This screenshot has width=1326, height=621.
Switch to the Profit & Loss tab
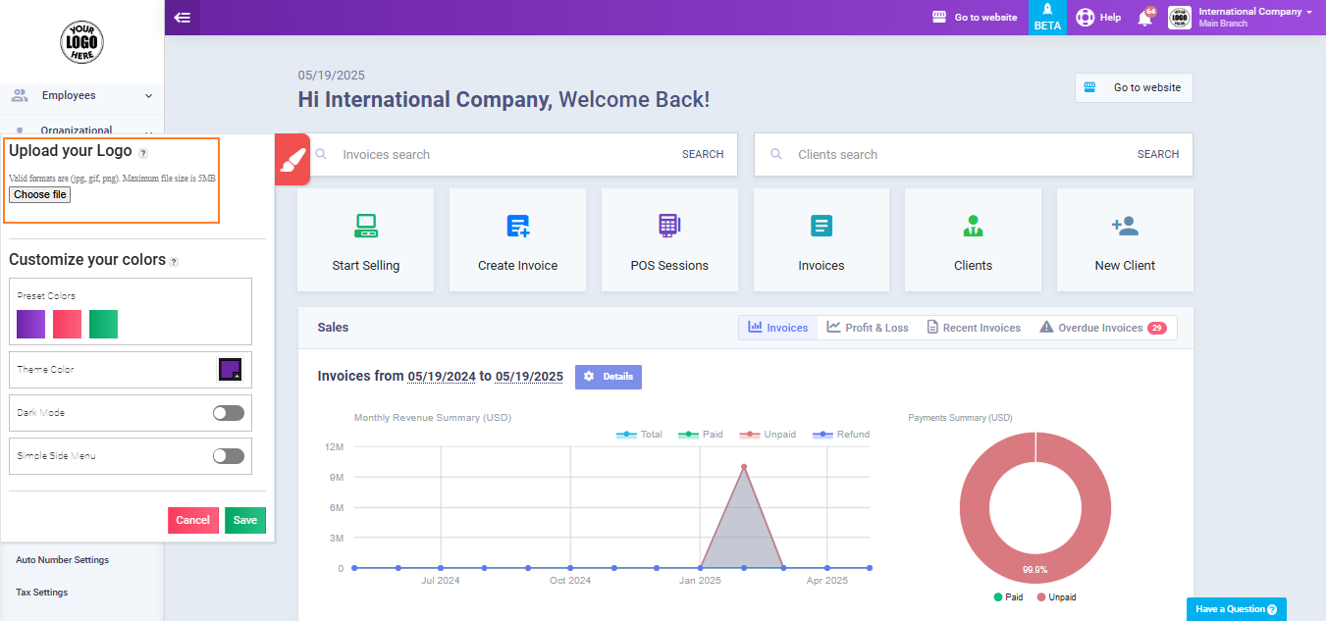tap(868, 328)
